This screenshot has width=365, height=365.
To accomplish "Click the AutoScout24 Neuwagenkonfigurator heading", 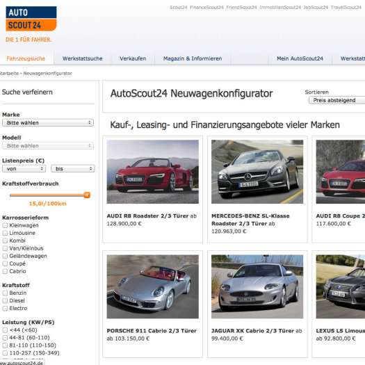I will point(191,94).
